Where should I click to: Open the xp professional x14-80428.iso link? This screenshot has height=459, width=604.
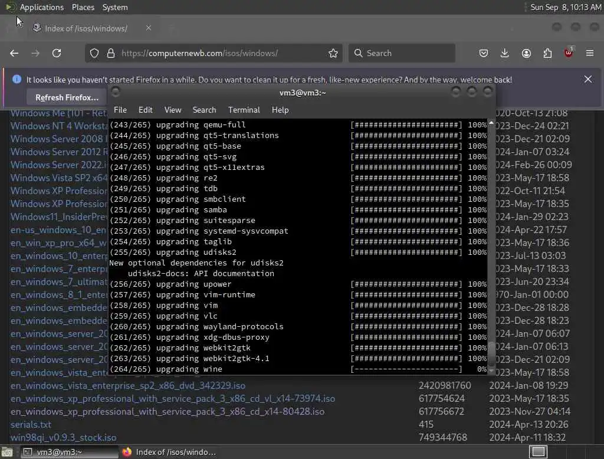pyautogui.click(x=168, y=412)
